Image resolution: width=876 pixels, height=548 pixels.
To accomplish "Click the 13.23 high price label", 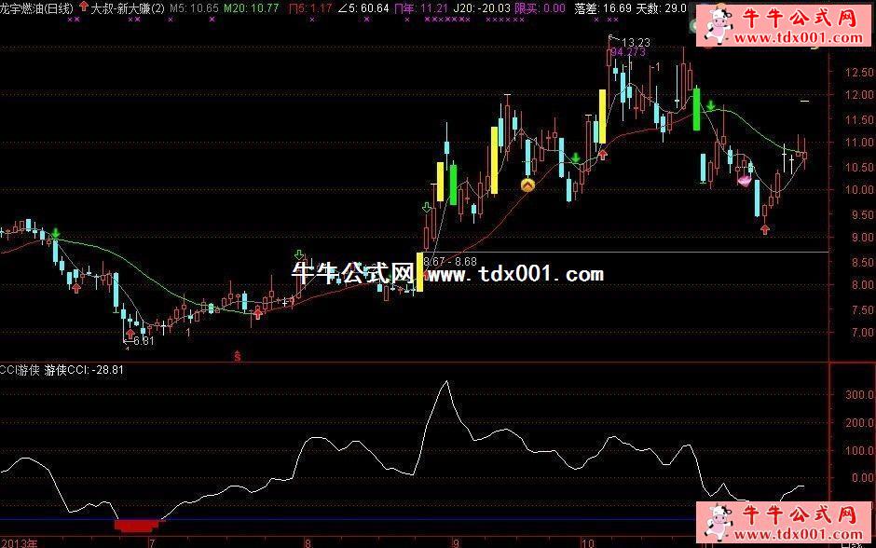I will [636, 42].
